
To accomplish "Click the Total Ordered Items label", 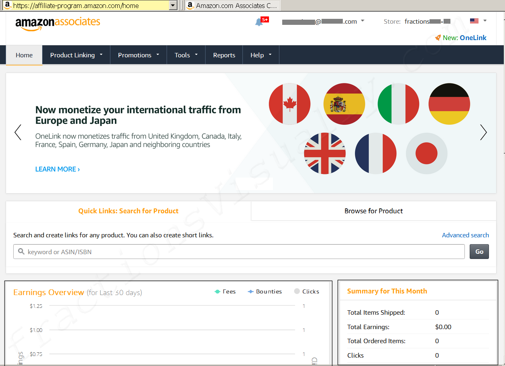I will (x=376, y=341).
